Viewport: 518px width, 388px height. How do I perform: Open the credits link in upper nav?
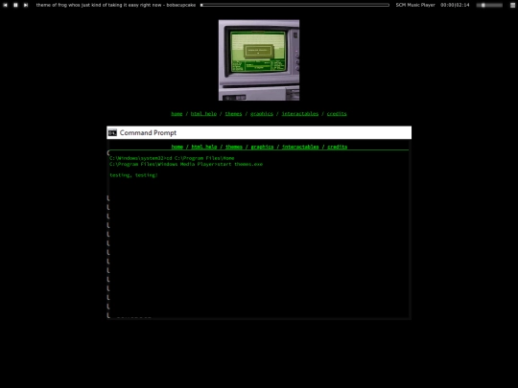click(337, 113)
